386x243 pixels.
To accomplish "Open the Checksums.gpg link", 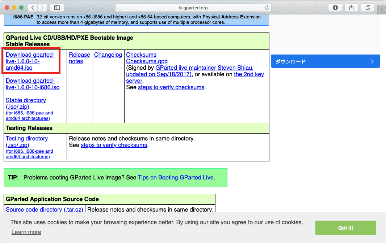I will coord(147,61).
